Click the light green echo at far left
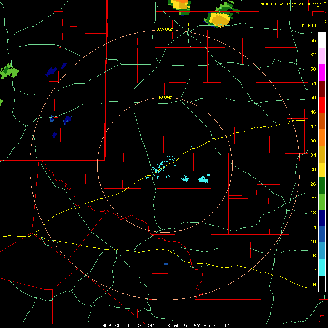 pyautogui.click(x=9, y=71)
